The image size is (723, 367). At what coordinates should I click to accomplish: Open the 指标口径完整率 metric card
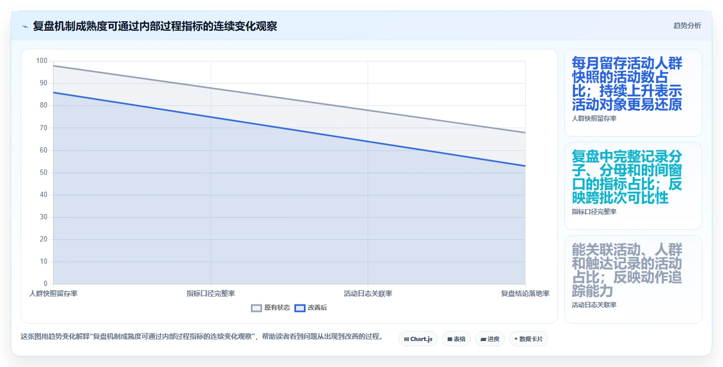[633, 186]
